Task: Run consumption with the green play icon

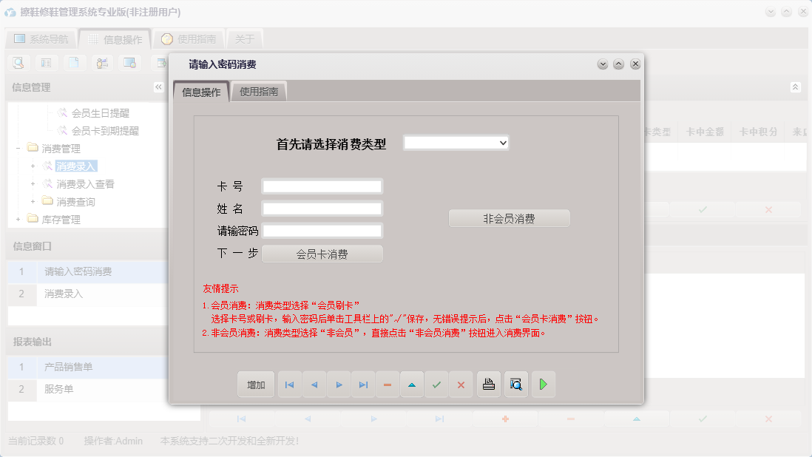Action: tap(544, 384)
